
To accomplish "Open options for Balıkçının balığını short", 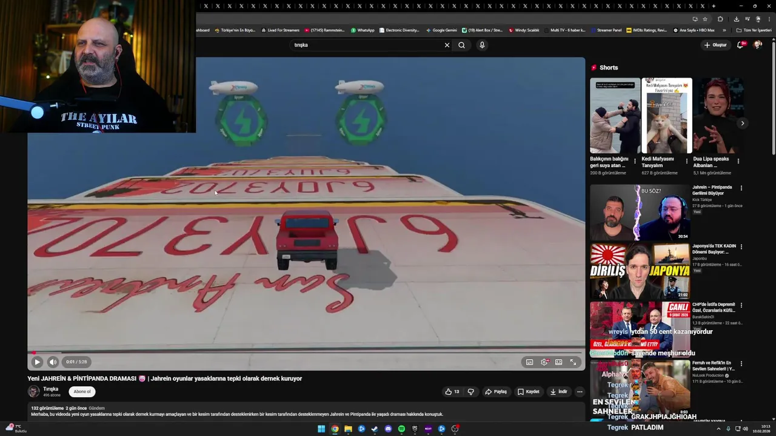I will [635, 162].
